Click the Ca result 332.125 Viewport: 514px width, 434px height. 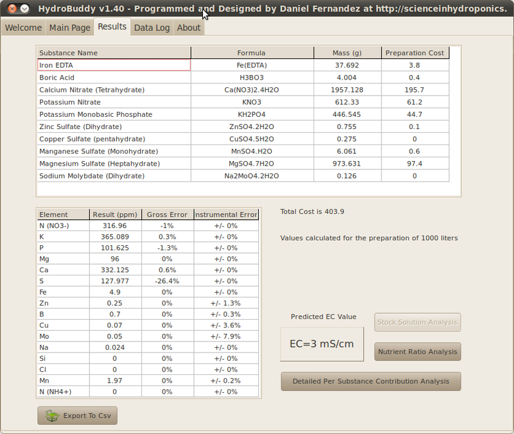pyautogui.click(x=116, y=270)
